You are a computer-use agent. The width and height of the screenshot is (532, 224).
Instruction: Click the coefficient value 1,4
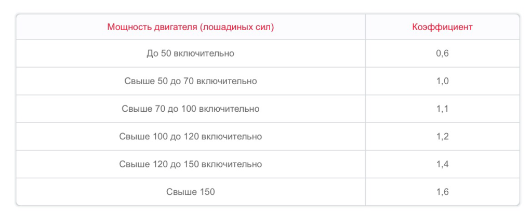(442, 164)
